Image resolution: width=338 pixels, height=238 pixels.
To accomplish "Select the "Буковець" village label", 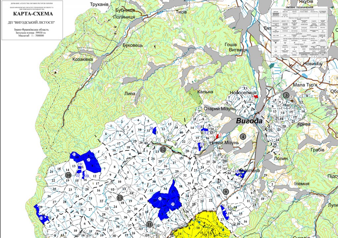I will click(x=133, y=45).
